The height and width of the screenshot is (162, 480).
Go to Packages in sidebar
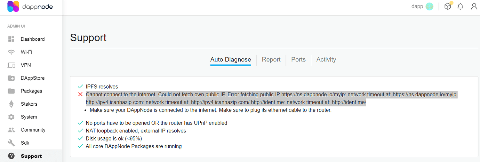click(x=31, y=91)
